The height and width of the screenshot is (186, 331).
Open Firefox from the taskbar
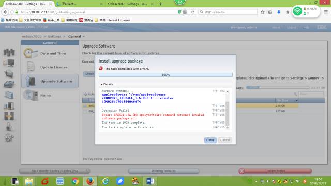90,181
